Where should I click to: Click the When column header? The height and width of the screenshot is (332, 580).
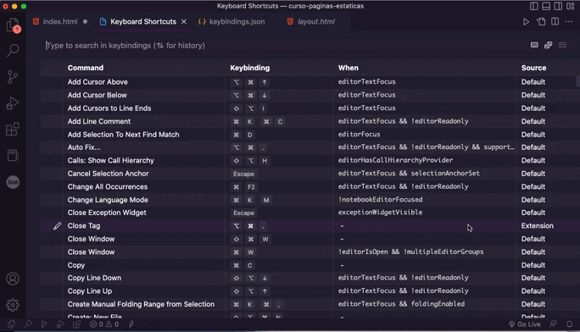pyautogui.click(x=348, y=68)
